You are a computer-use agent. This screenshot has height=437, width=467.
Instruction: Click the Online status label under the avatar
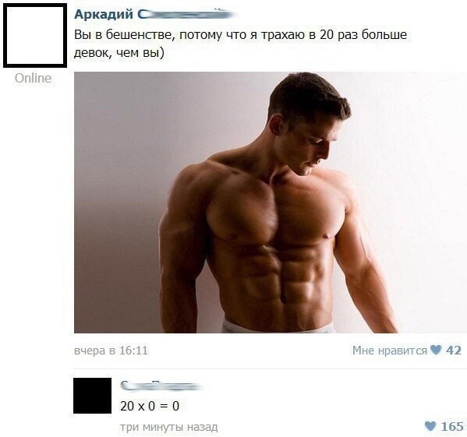click(33, 78)
